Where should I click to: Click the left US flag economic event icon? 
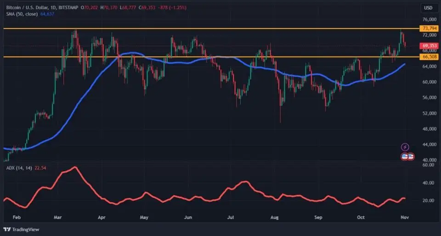[405, 156]
